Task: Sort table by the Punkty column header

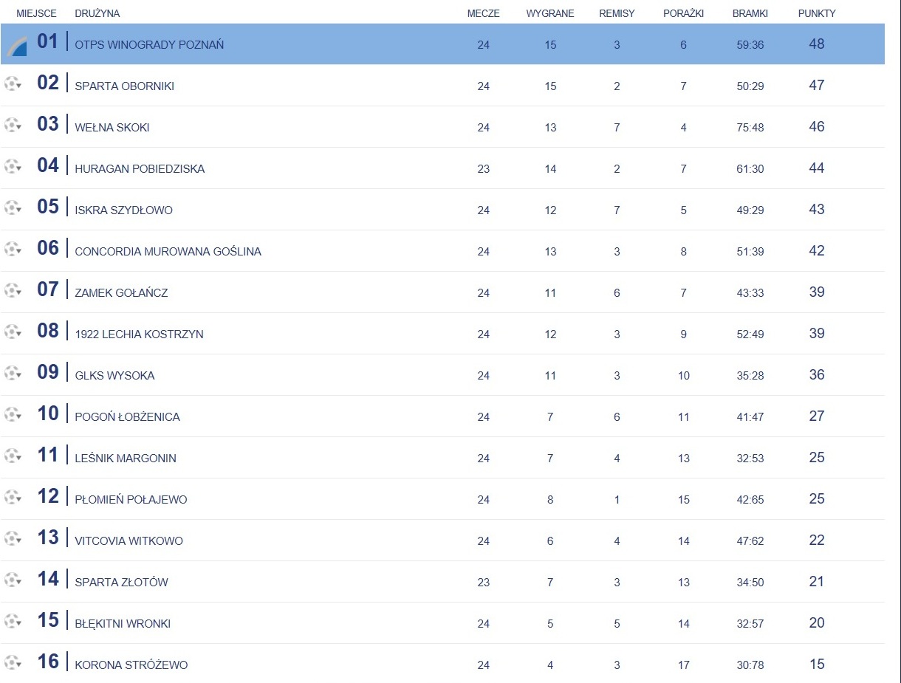Action: click(816, 13)
